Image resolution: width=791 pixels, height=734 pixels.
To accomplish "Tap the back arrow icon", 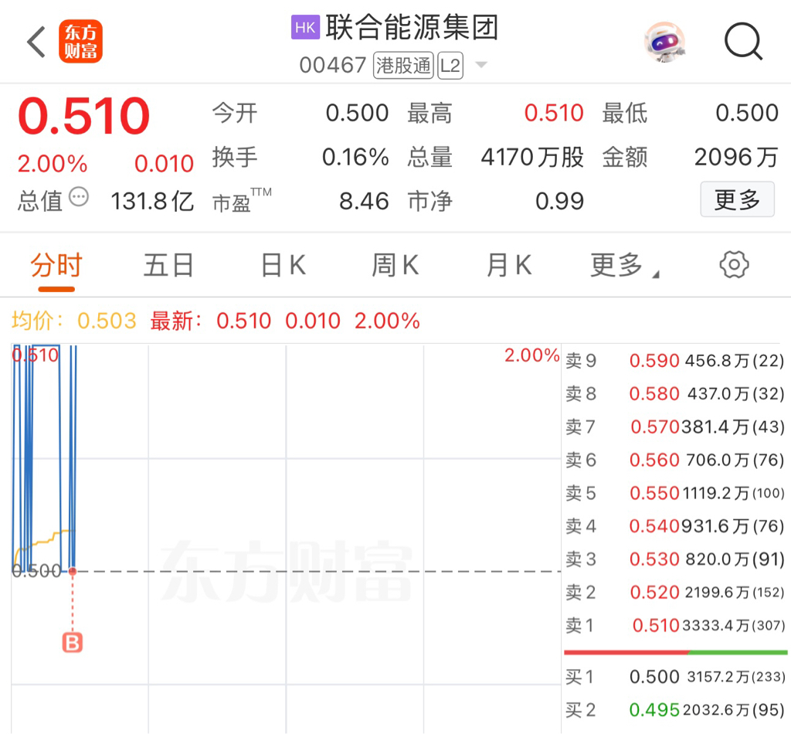I will click(36, 42).
